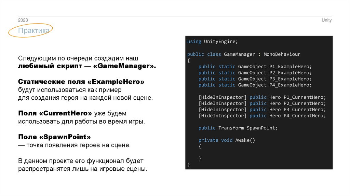
Task: Click the "using UnityEngine;" code line
Action: coord(212,41)
